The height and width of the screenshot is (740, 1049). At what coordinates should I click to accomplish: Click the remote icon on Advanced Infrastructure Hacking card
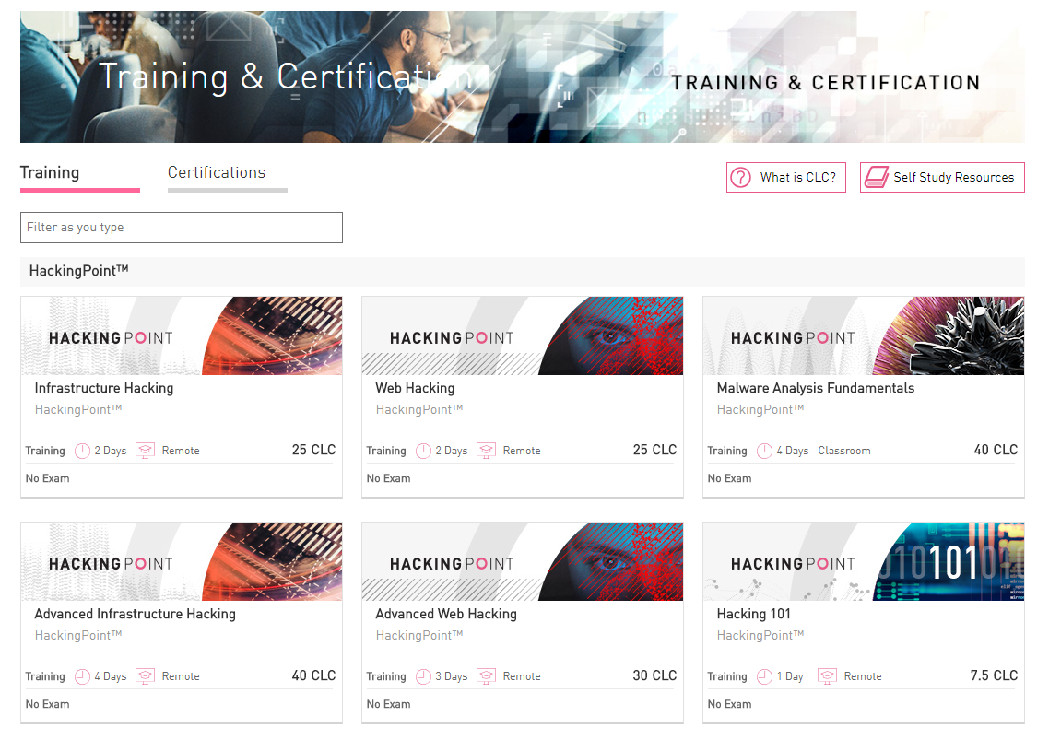pos(145,676)
